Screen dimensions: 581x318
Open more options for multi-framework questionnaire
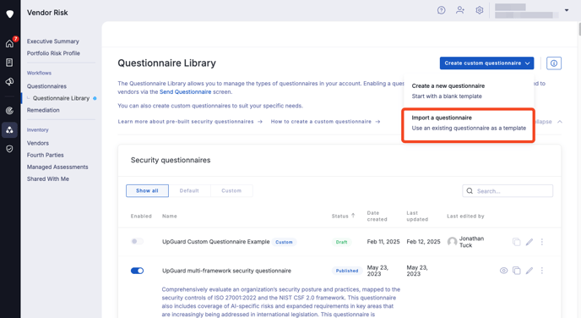pyautogui.click(x=541, y=271)
